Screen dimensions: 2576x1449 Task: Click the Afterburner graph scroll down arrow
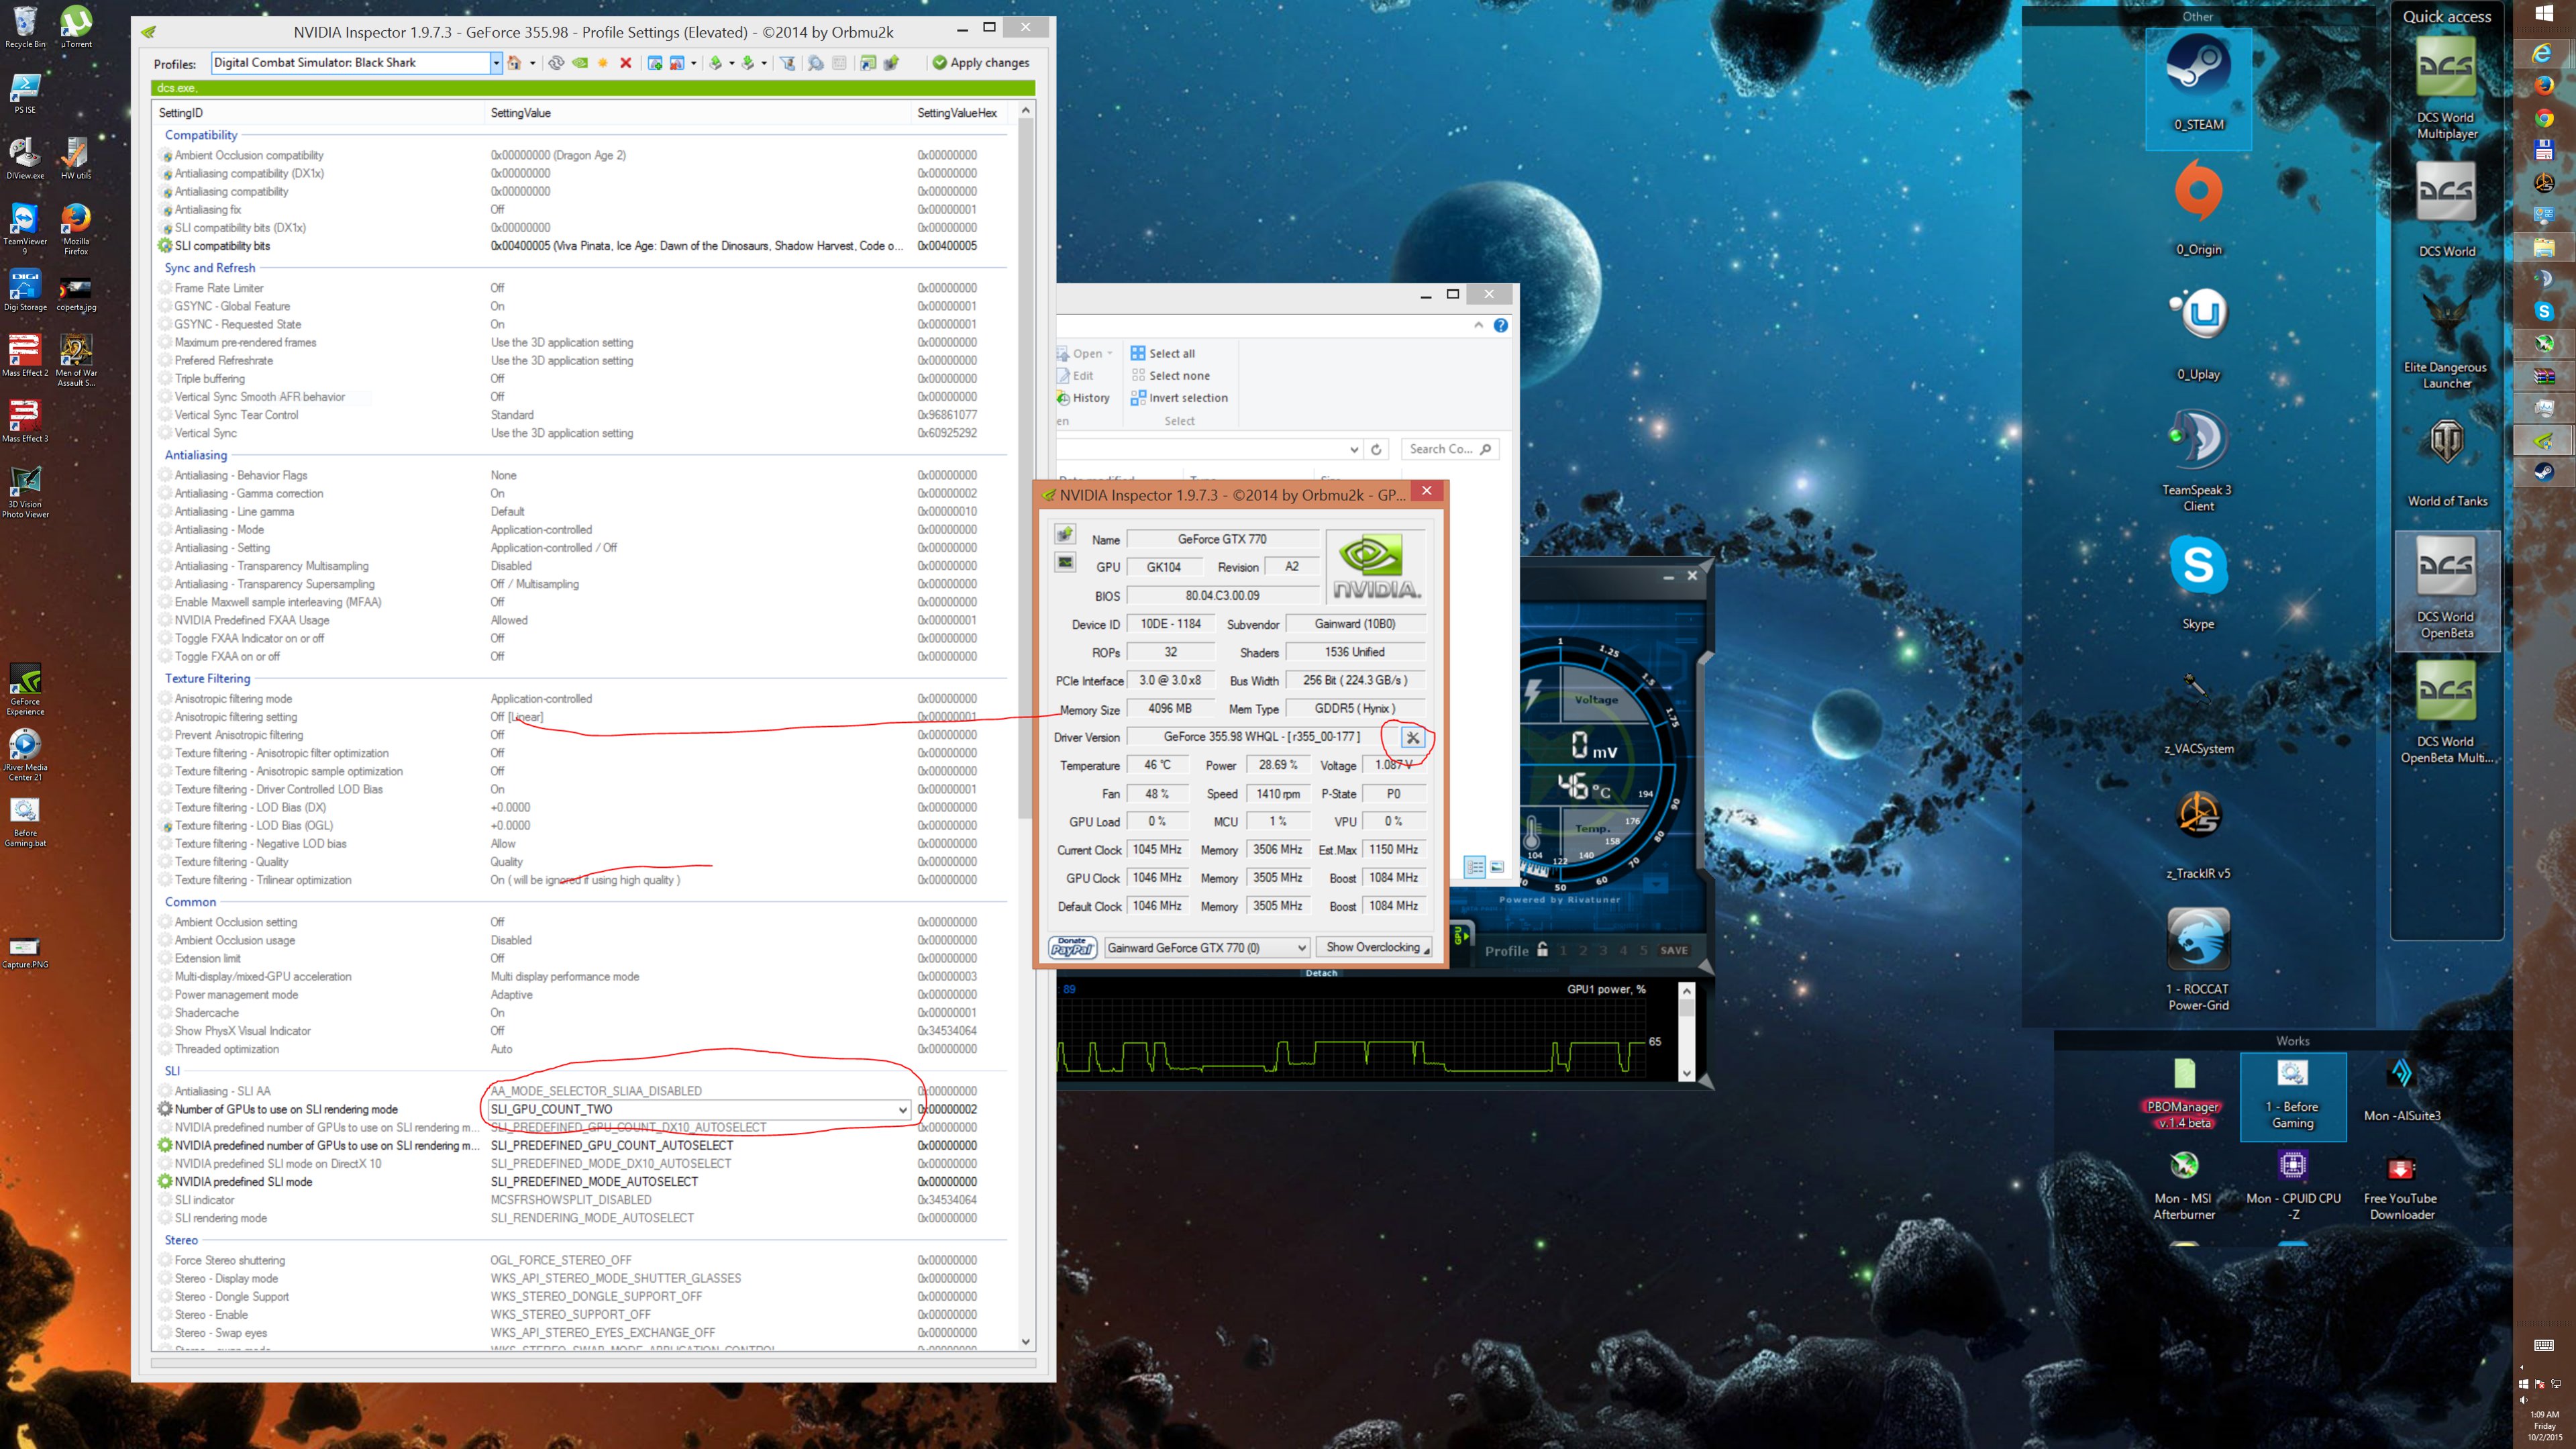click(x=1687, y=1073)
